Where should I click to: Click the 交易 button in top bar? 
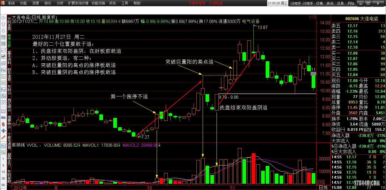click(340, 3)
